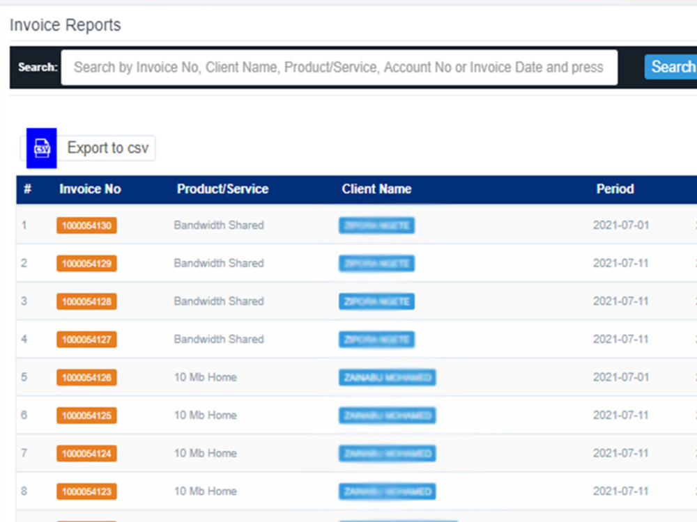Click period 2021-07-11 in row 8
Viewport: 697px width, 522px height.
pos(621,491)
